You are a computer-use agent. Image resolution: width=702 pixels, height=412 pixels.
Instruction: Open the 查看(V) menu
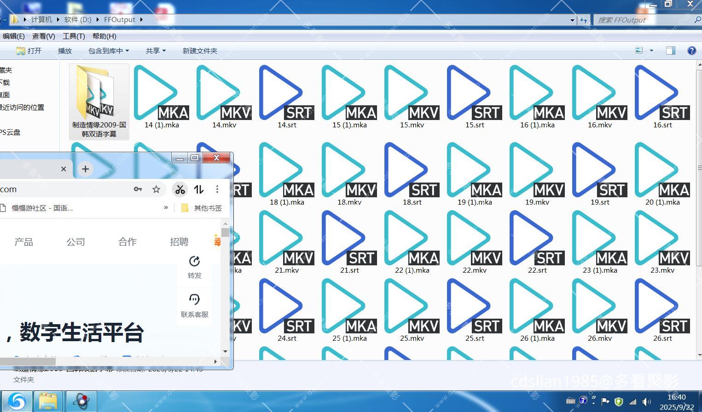point(43,36)
